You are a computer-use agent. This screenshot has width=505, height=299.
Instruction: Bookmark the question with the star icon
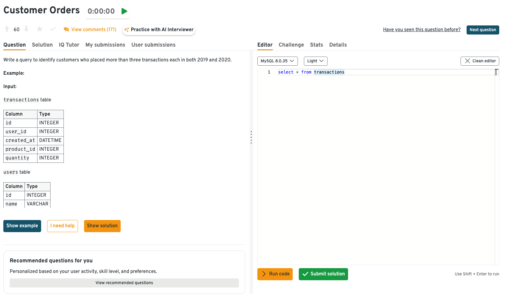(40, 29)
